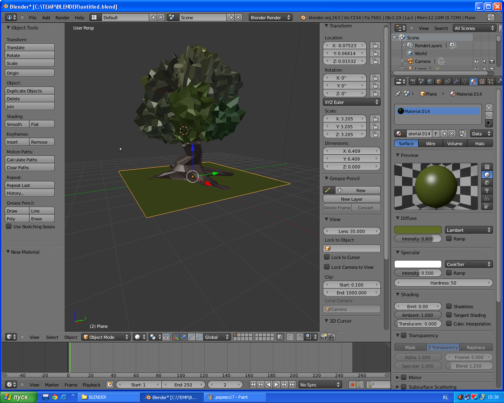This screenshot has height=403, width=504.
Task: Check Lock Camera to View
Action: click(x=327, y=267)
